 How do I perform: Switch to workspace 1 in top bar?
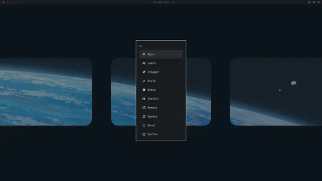pos(8,2)
